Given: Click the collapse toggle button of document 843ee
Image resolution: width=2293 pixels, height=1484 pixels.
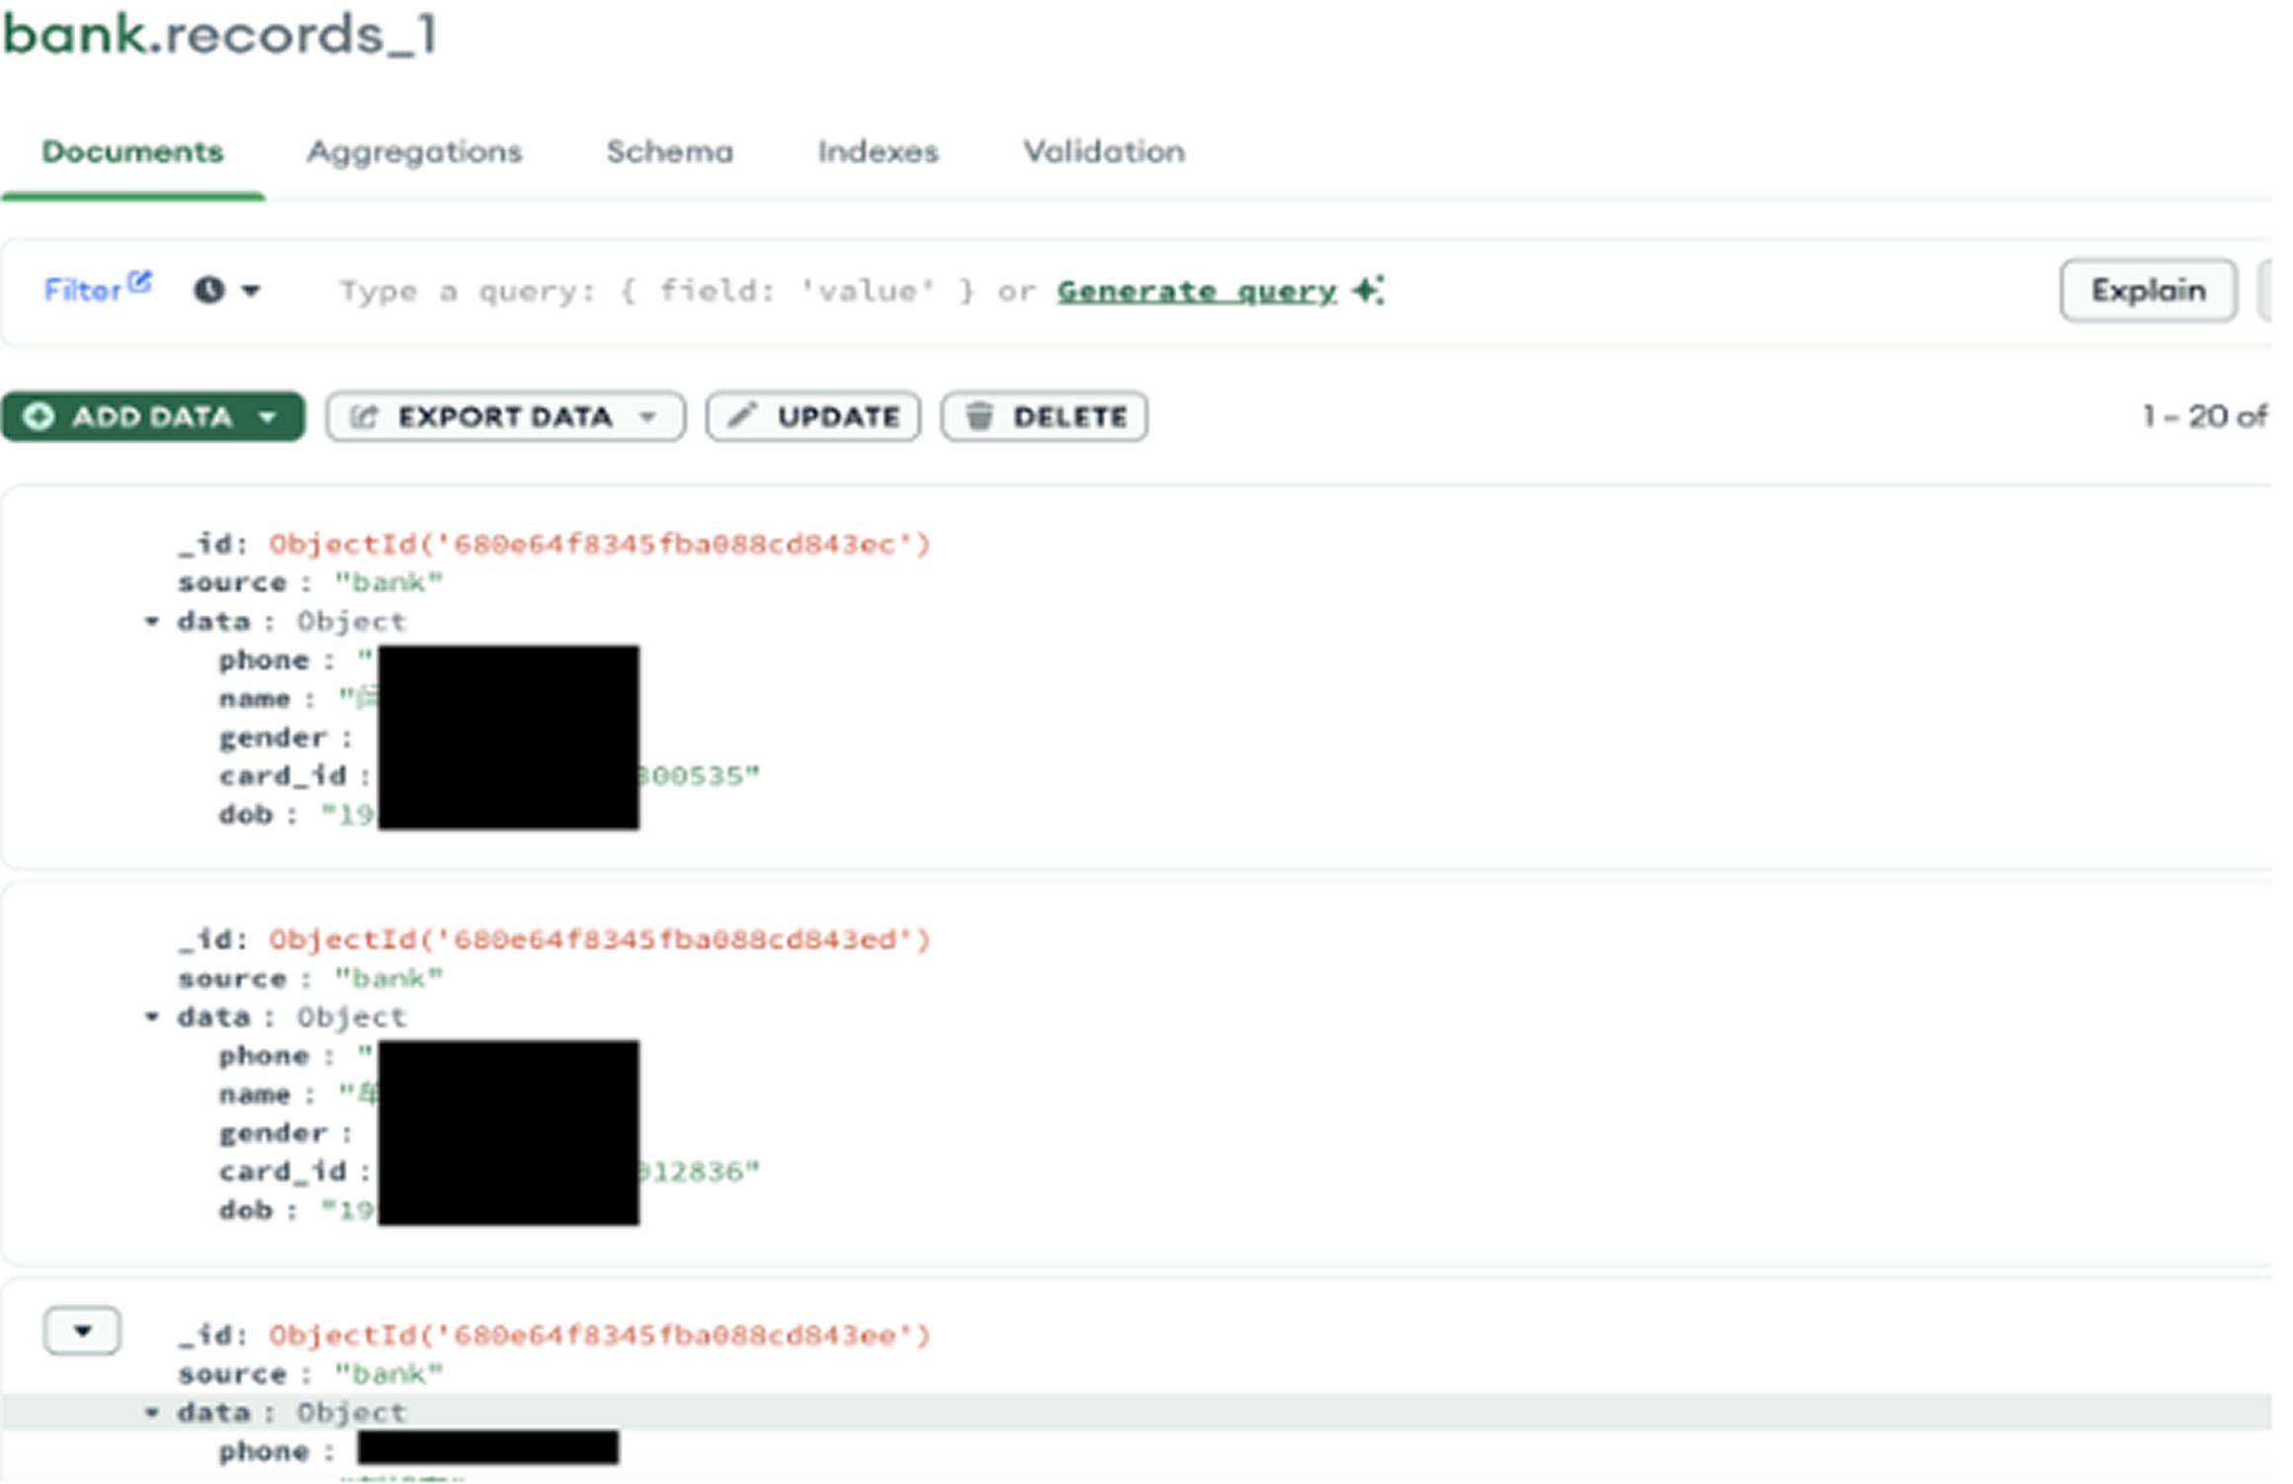Looking at the screenshot, I should coord(82,1332).
